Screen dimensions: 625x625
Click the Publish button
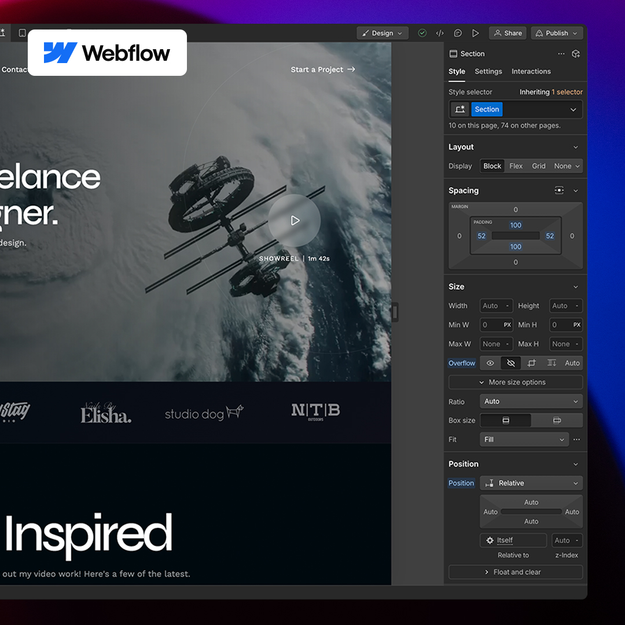[556, 33]
